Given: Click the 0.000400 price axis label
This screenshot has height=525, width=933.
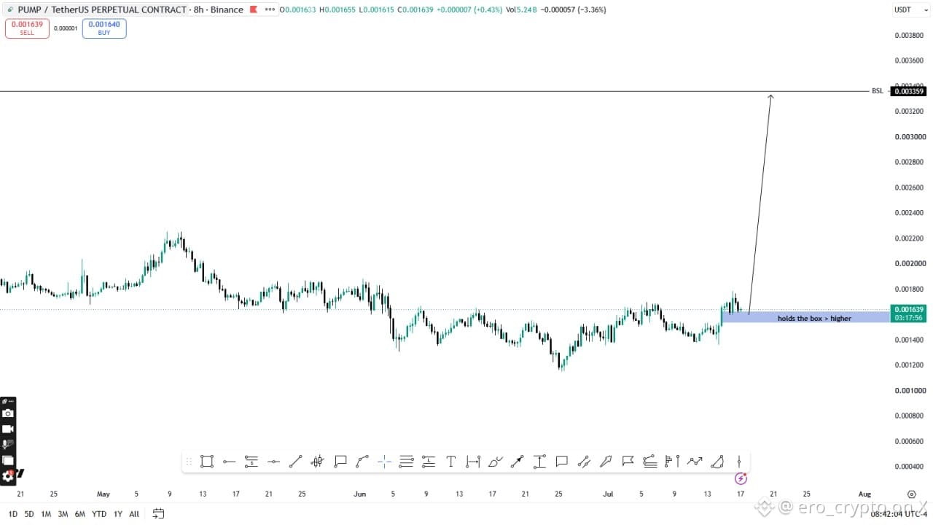Looking at the screenshot, I should click(x=910, y=466).
